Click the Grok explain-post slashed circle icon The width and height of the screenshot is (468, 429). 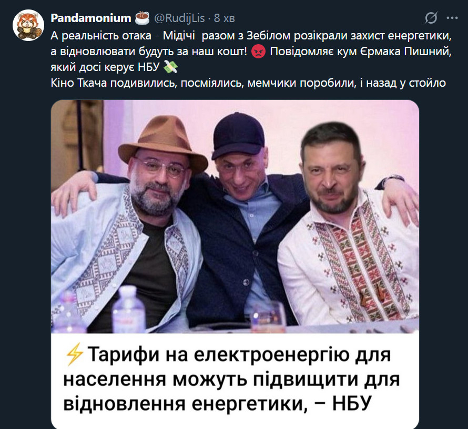pyautogui.click(x=431, y=18)
